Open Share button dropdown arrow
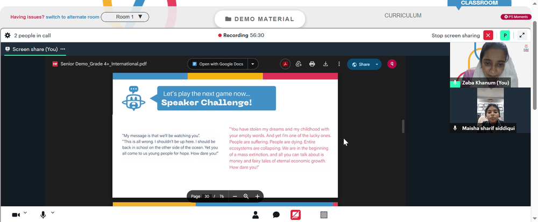 point(377,64)
